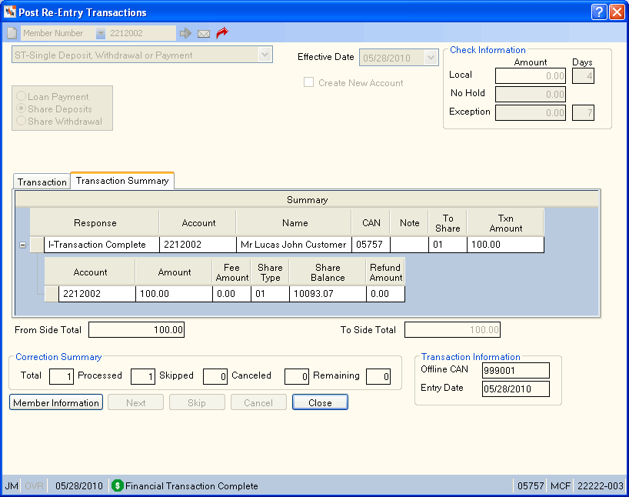Click the envelope mail icon

204,34
